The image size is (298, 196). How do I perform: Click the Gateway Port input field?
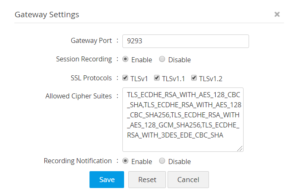pos(185,41)
